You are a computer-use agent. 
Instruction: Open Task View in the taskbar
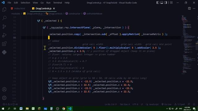tap(15, 109)
